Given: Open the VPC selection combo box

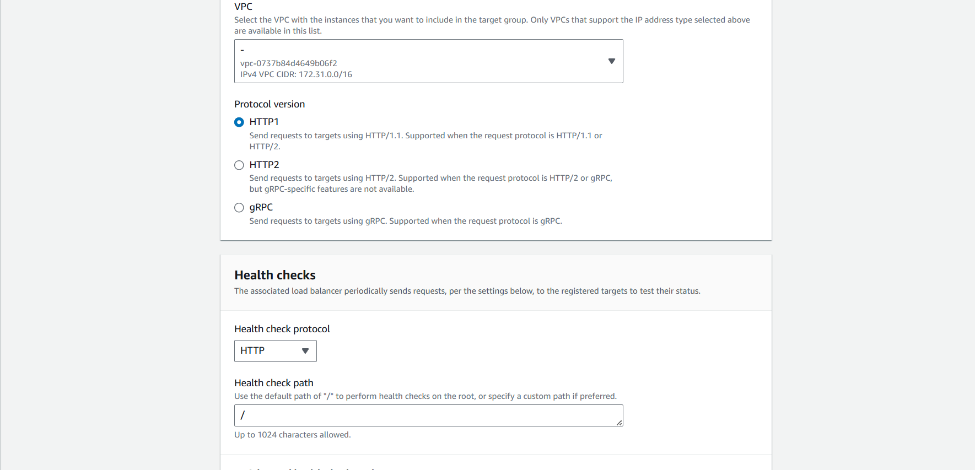Looking at the screenshot, I should point(428,61).
